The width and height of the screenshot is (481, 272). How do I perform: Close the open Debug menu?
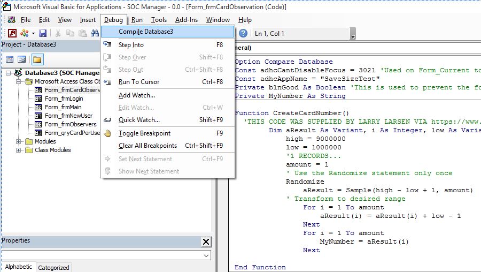[113, 20]
